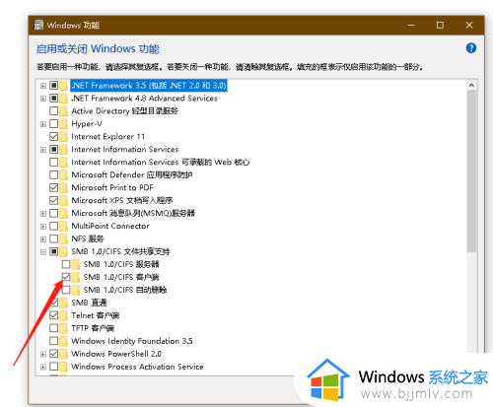Screen dimensions: 493x407
Task: Uncheck the Telnet 客户端 checkbox
Action: [x=54, y=315]
